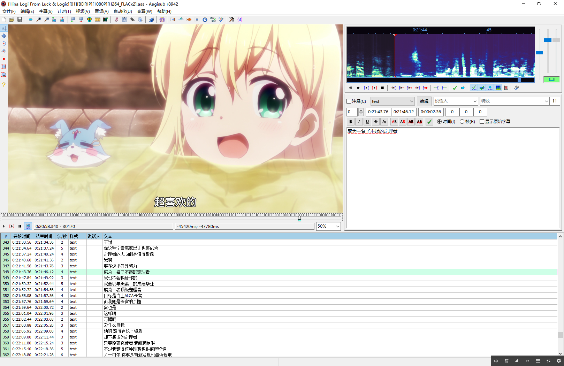
Task: Select the Rotate on Z axis tool
Action: point(4,44)
